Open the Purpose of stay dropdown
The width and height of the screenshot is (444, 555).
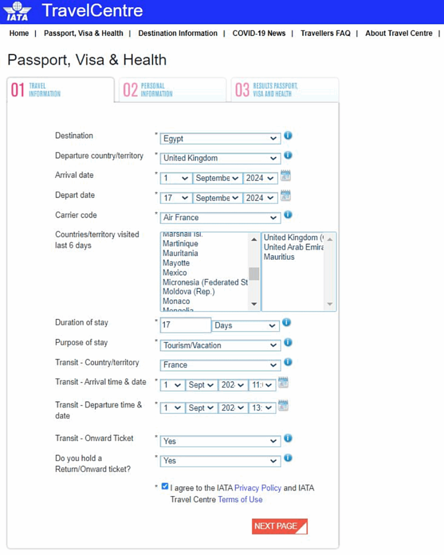220,345
